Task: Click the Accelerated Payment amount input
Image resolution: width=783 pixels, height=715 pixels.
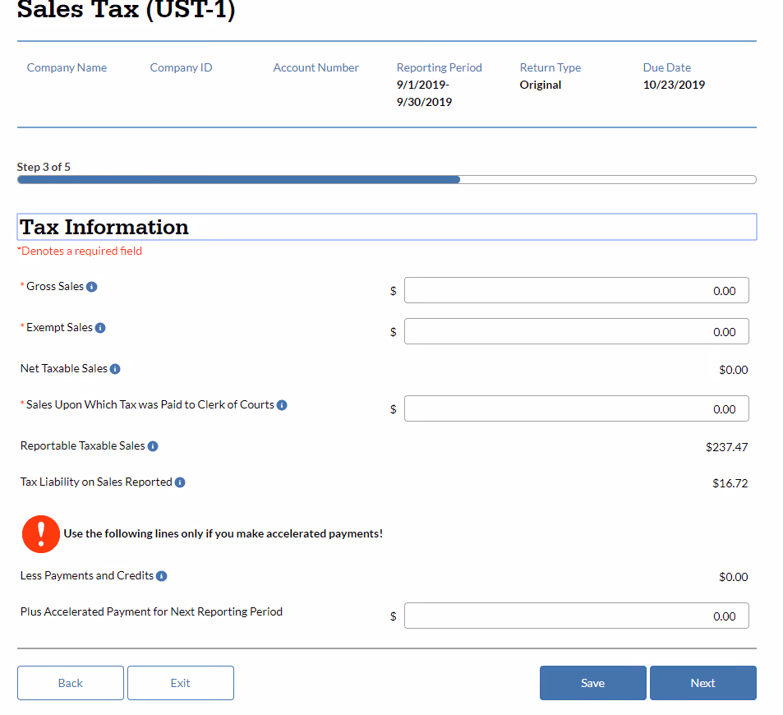Action: click(576, 616)
